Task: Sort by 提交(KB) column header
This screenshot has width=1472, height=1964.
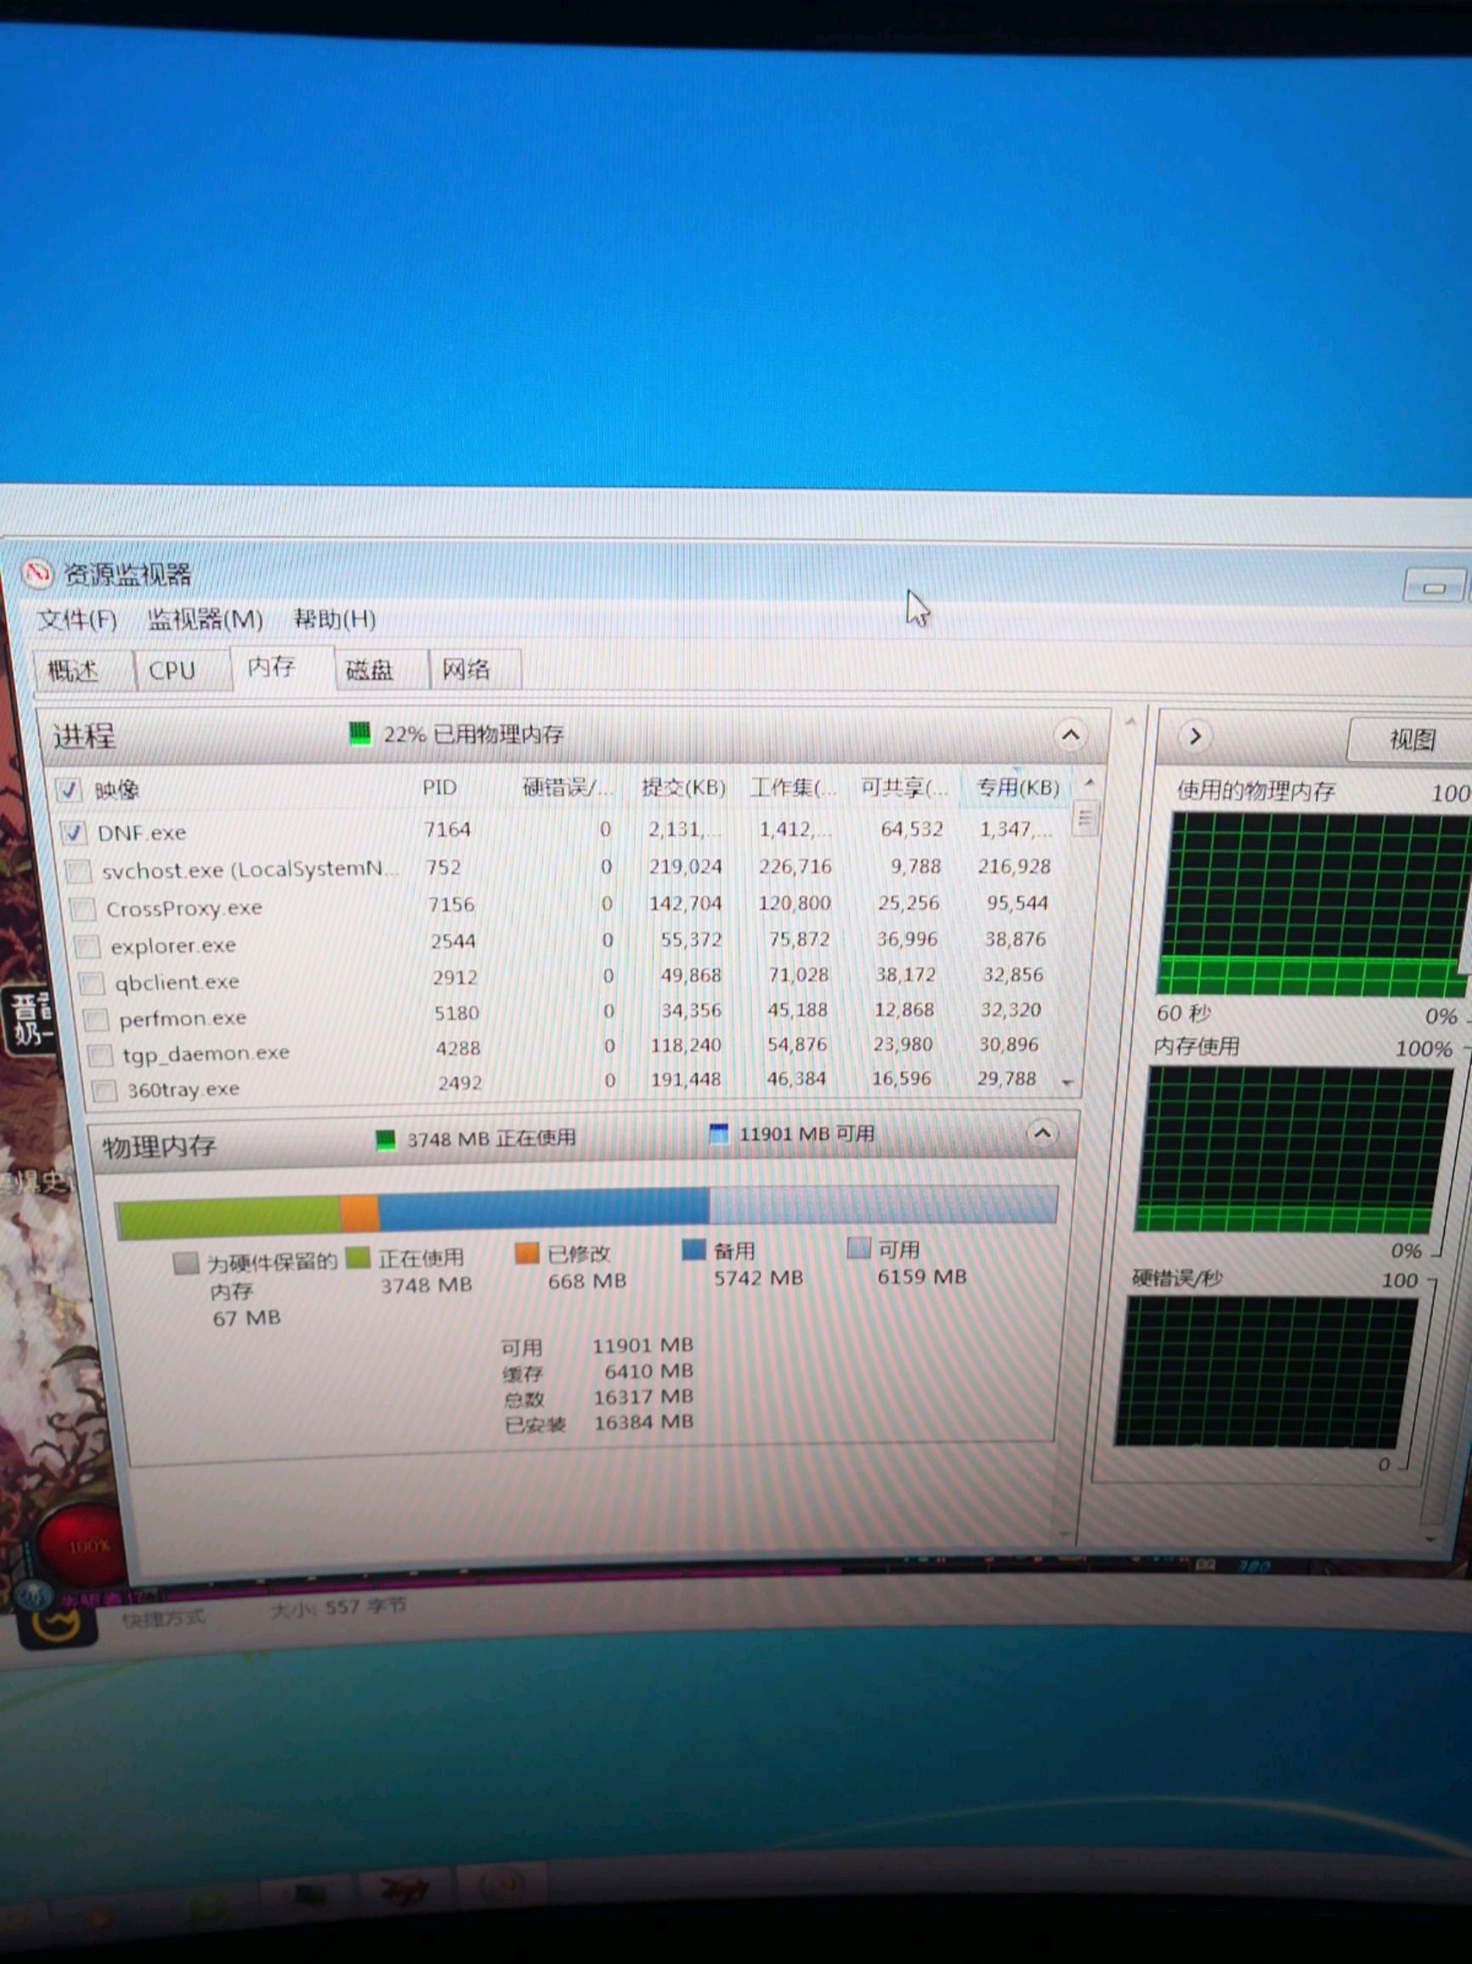Action: pyautogui.click(x=683, y=787)
